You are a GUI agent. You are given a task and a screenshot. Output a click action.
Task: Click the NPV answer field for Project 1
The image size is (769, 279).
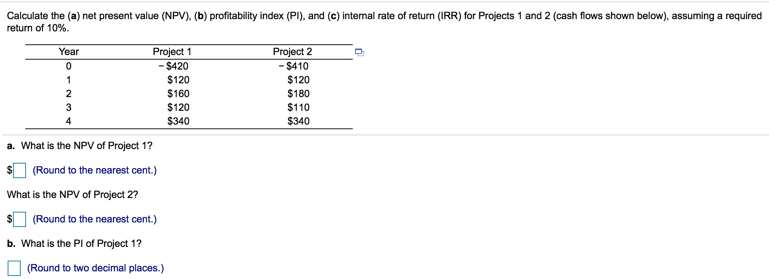[19, 170]
